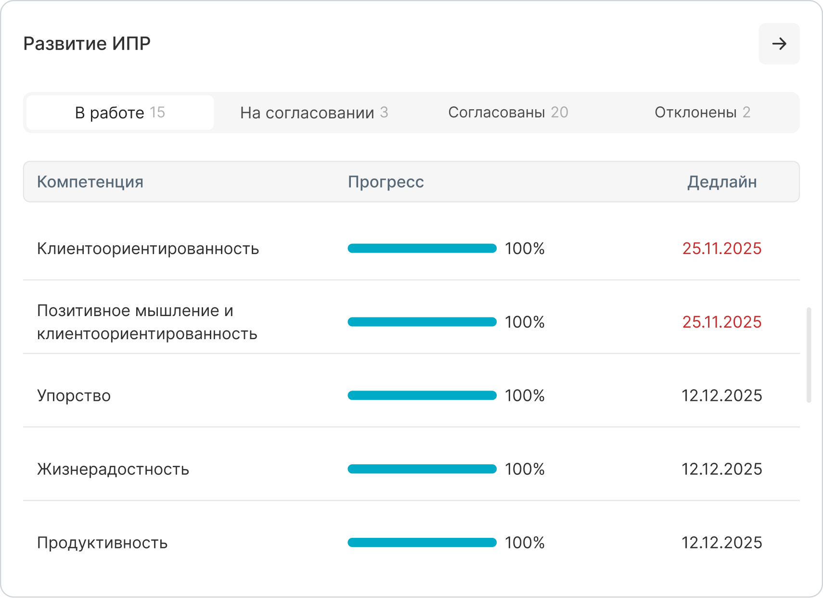This screenshot has width=823, height=598.
Task: Open the Клиентоориентированность row
Action: pyautogui.click(x=411, y=248)
